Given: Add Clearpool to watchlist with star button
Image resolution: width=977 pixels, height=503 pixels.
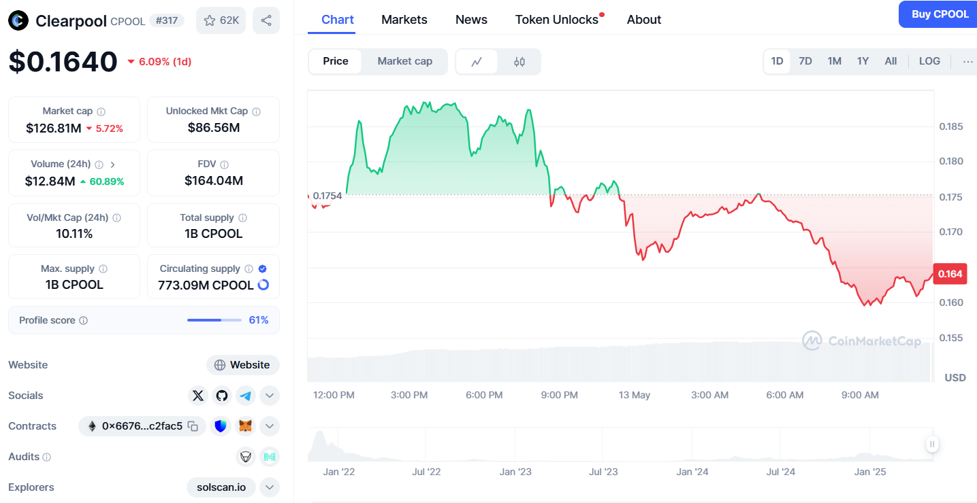Looking at the screenshot, I should click(221, 20).
